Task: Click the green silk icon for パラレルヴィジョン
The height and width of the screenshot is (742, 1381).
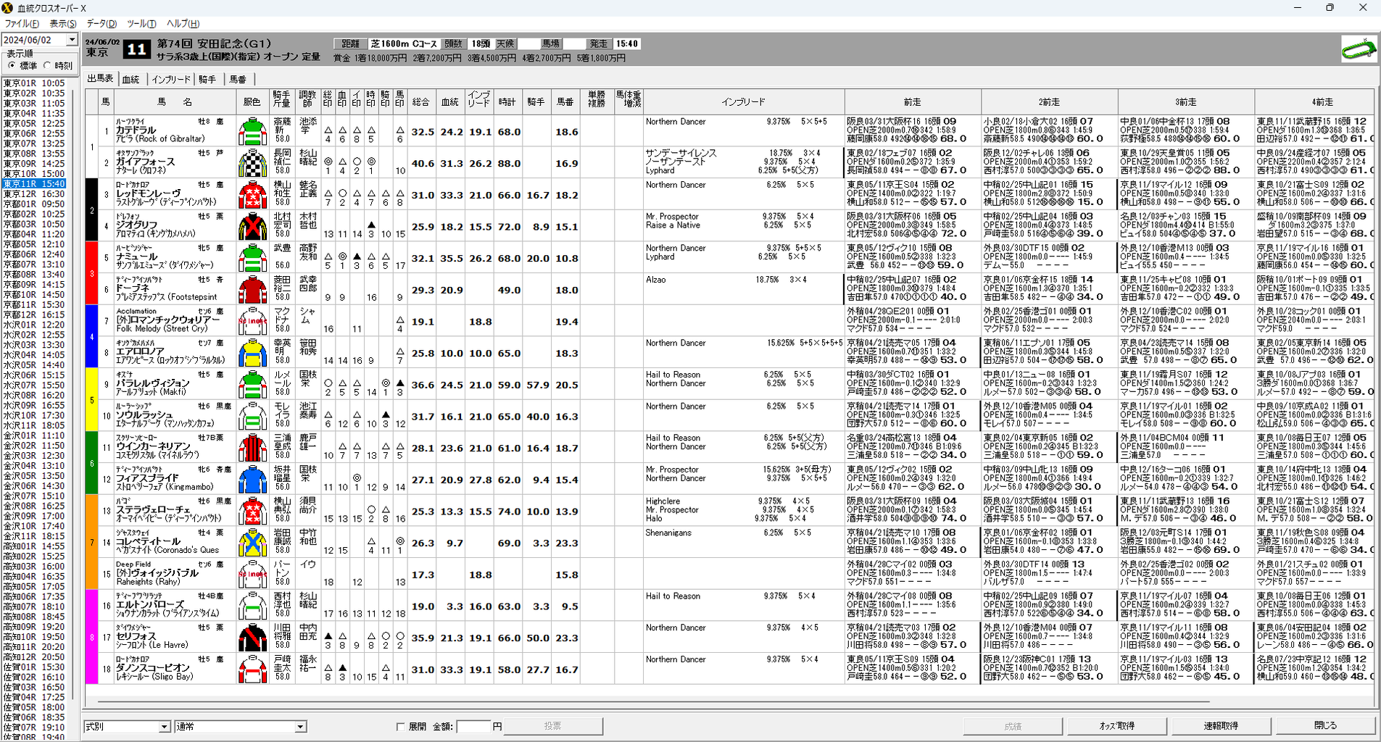Action: point(252,385)
